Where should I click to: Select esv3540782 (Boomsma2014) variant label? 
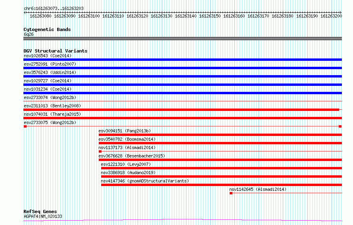(127, 139)
